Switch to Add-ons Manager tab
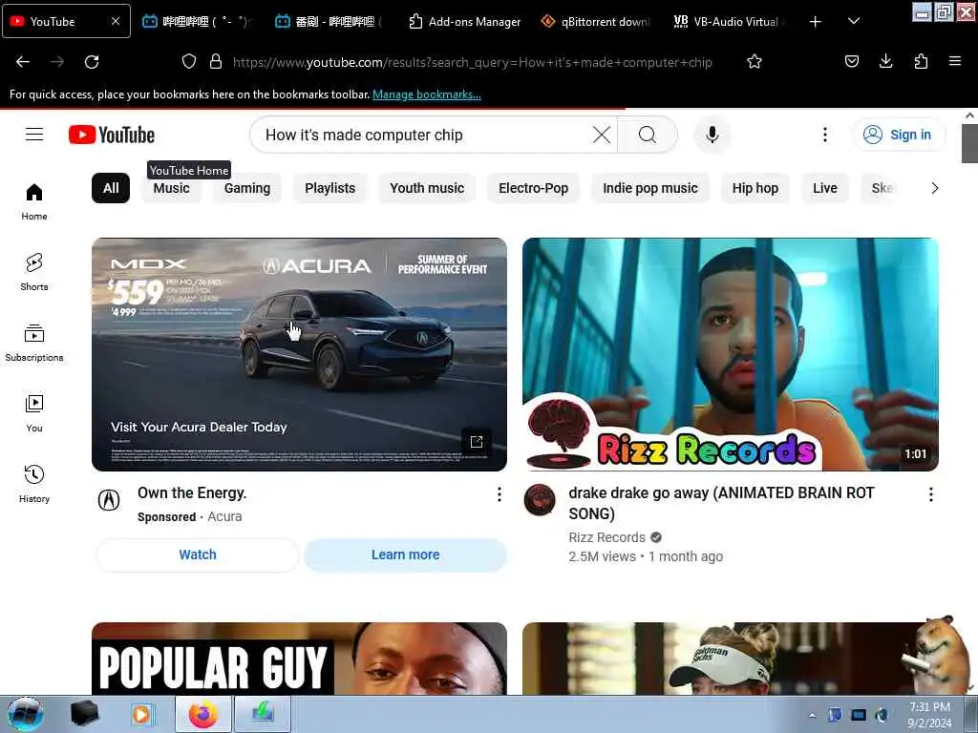978x733 pixels. [465, 22]
